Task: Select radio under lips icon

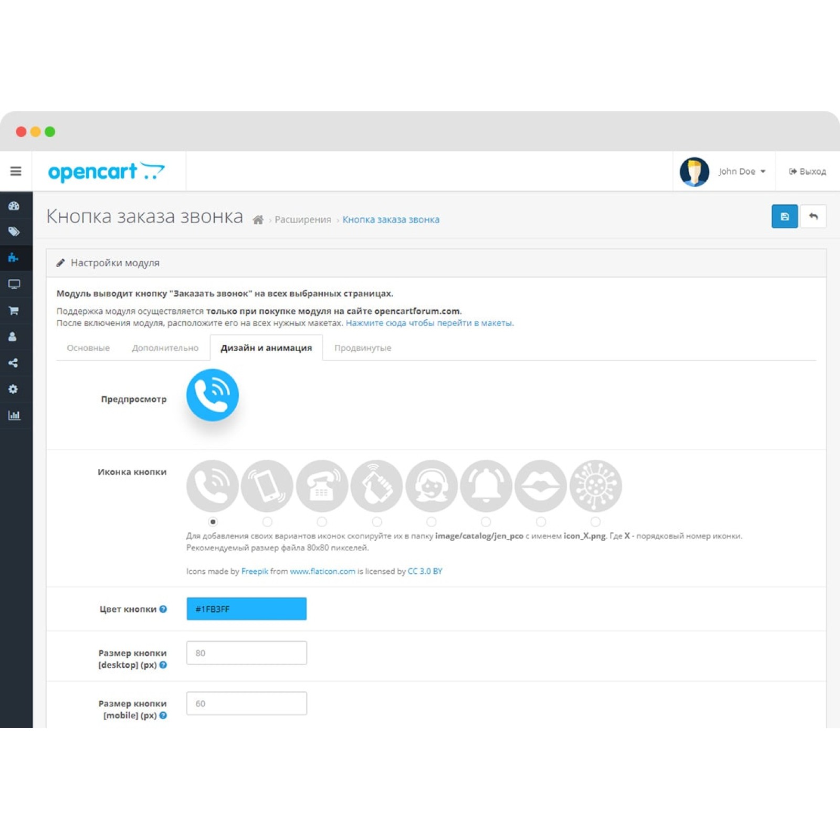Action: point(541,522)
